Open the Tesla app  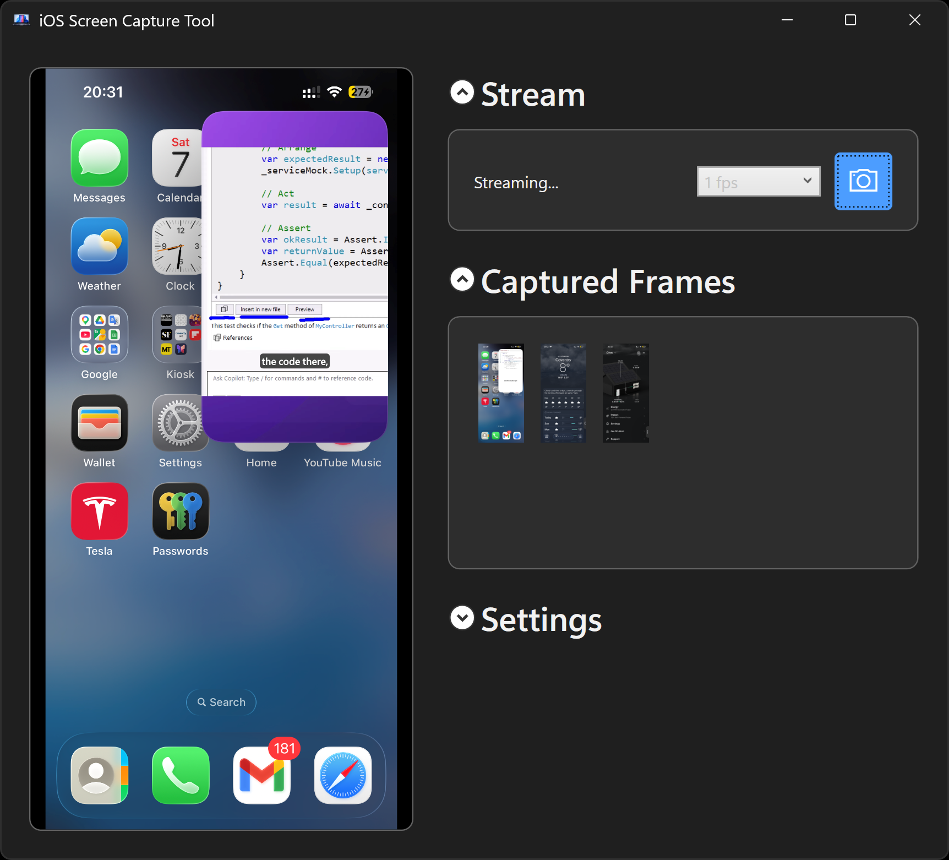(99, 511)
